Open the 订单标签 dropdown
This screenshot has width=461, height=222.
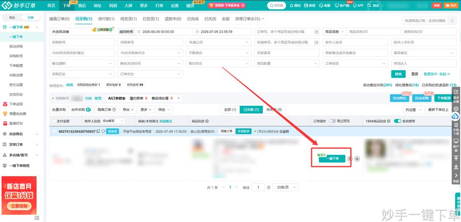coord(355,63)
